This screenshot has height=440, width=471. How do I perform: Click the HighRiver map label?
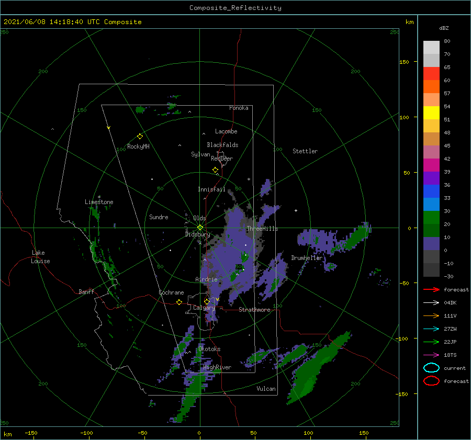(x=217, y=367)
